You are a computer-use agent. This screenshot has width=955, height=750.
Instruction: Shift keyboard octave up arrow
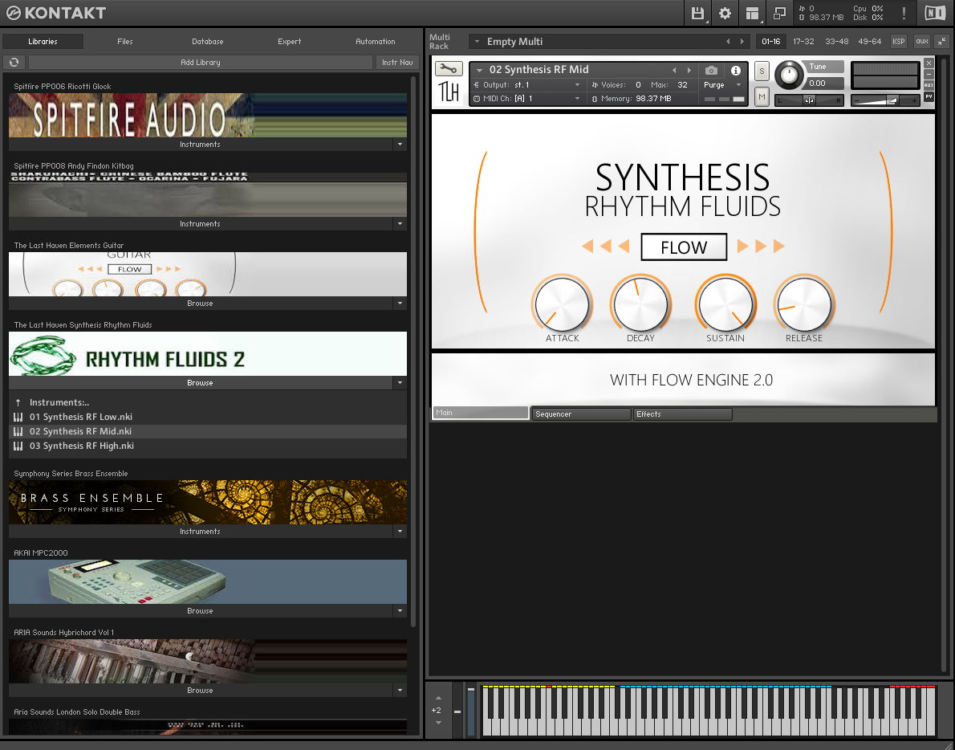pos(438,699)
